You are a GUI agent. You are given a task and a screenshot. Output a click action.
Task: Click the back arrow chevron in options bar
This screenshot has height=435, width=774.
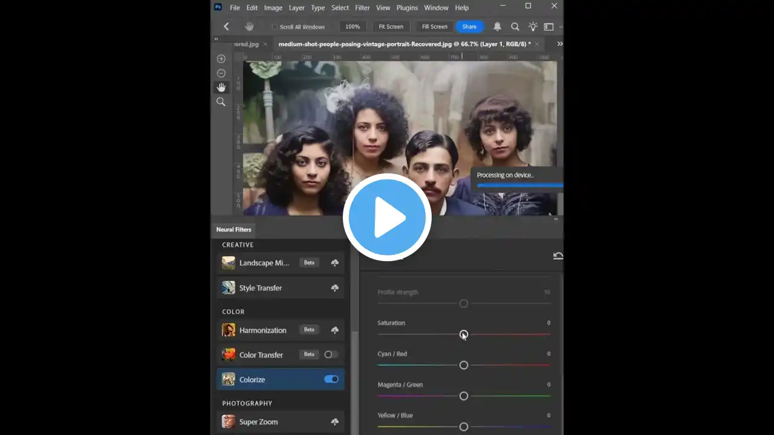click(226, 27)
